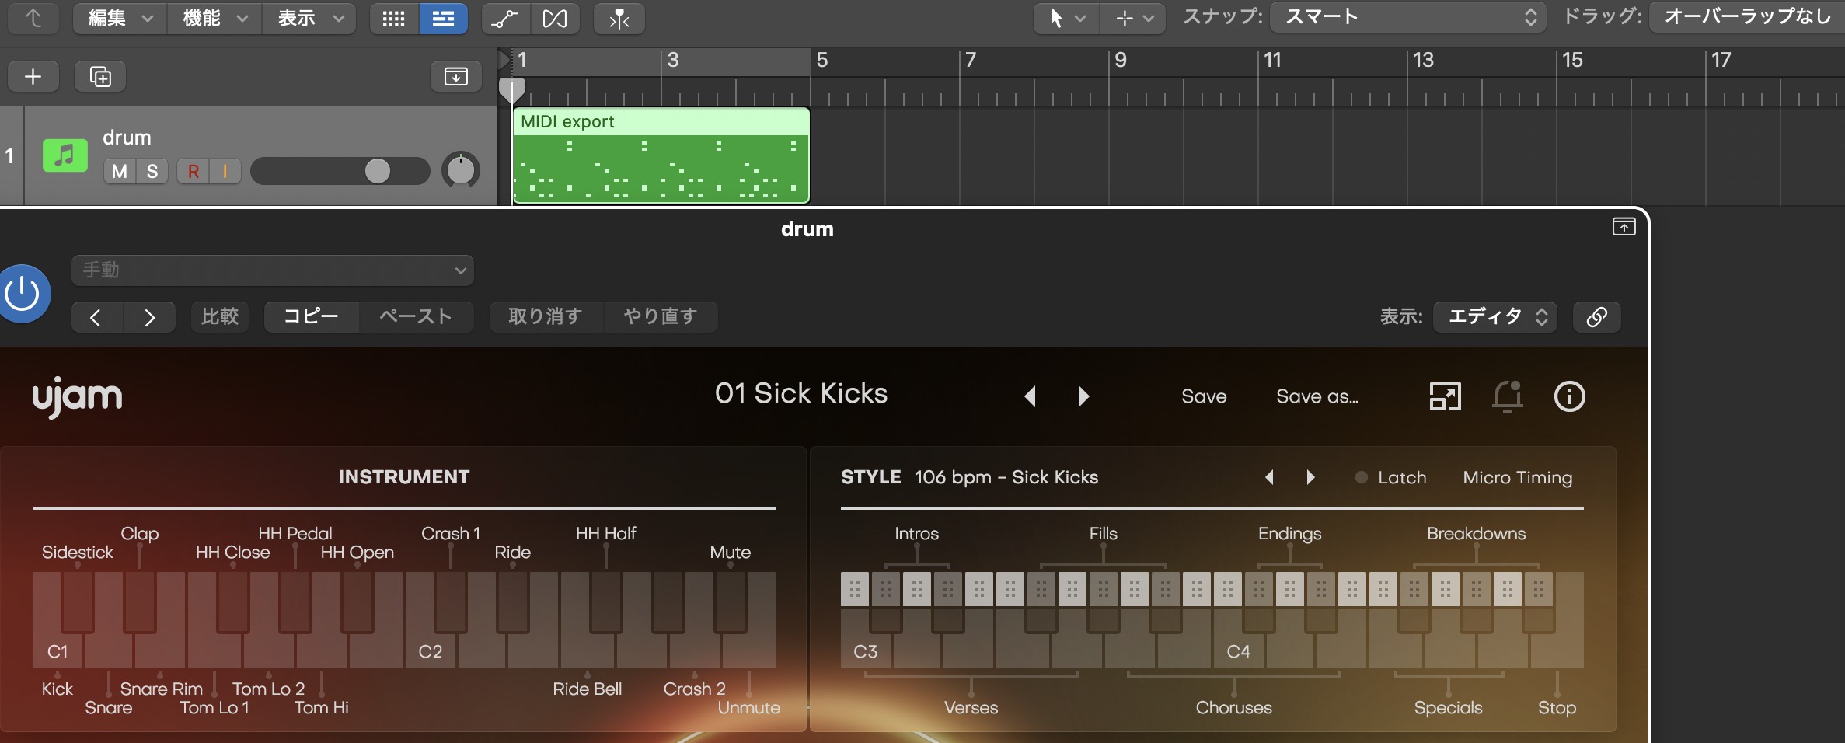Click the catch playhead icon
The height and width of the screenshot is (743, 1845).
click(x=619, y=18)
